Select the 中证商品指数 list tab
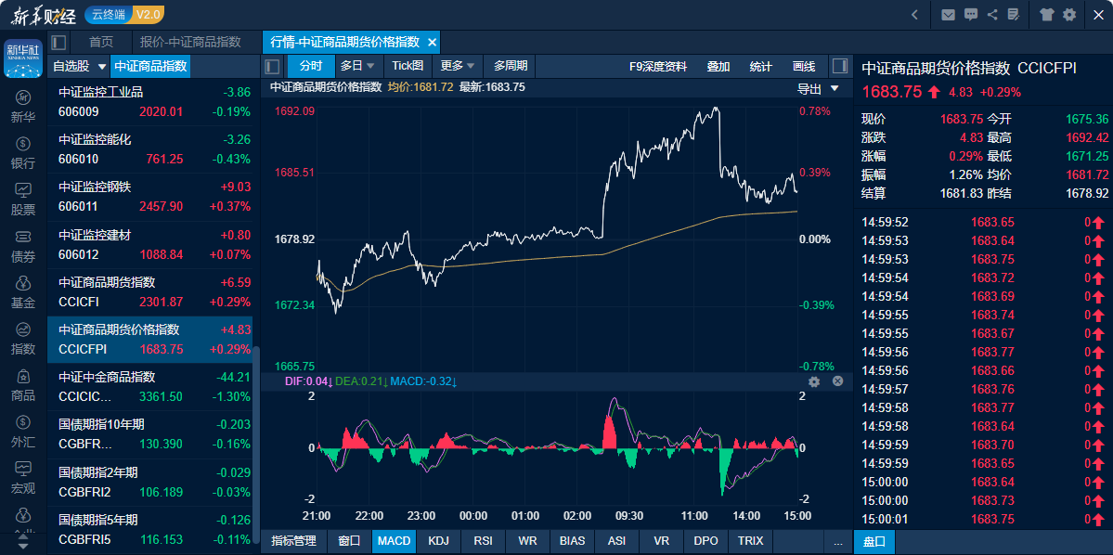 coord(150,67)
